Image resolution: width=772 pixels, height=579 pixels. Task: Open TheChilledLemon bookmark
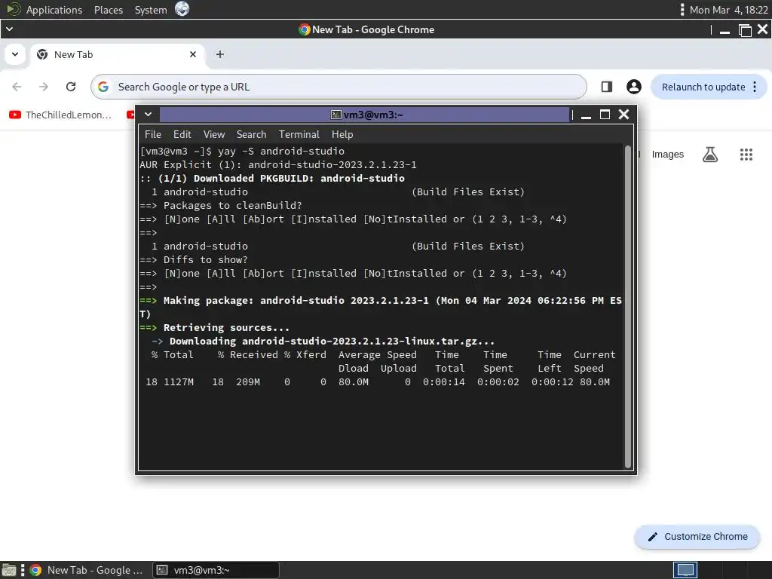(x=62, y=115)
